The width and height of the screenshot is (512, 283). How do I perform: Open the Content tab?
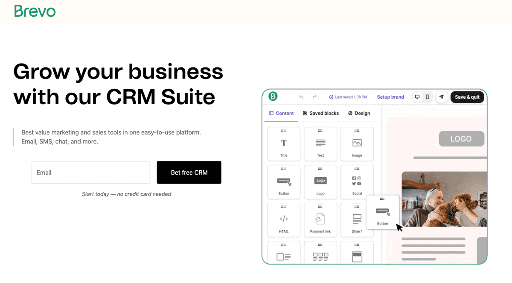click(x=282, y=113)
